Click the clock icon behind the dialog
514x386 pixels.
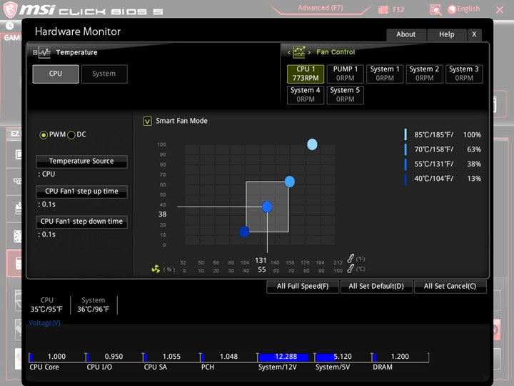[x=9, y=26]
